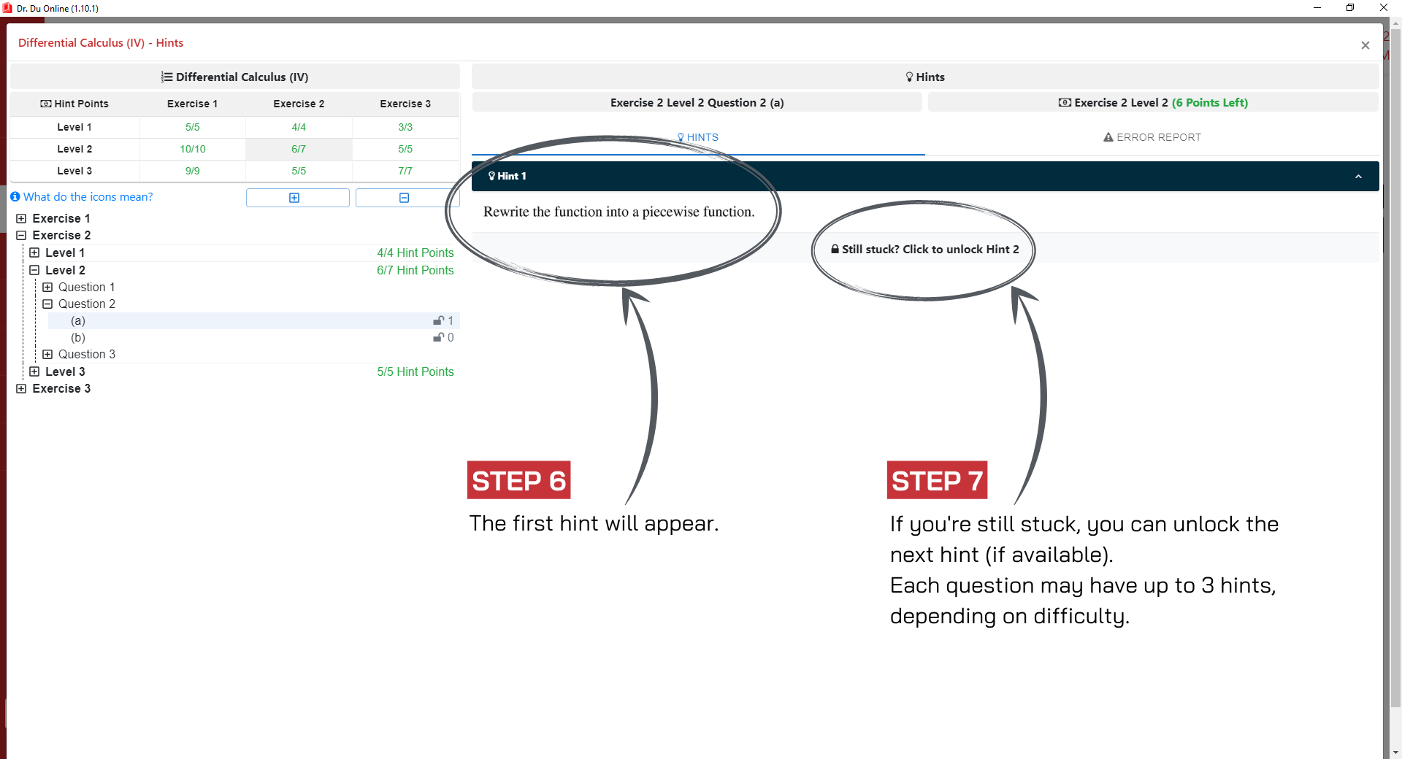1402x759 pixels.
Task: Expand Exercise 3 tree node
Action: (x=21, y=389)
